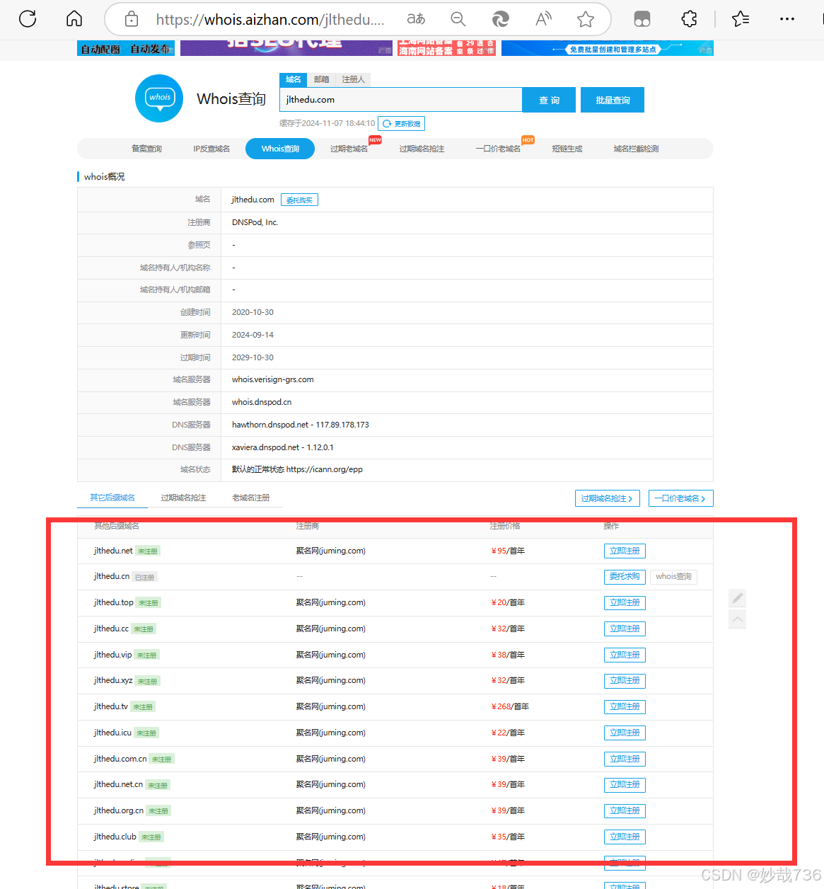Activate the Read aloud icon
This screenshot has height=889, width=824.
pos(543,19)
